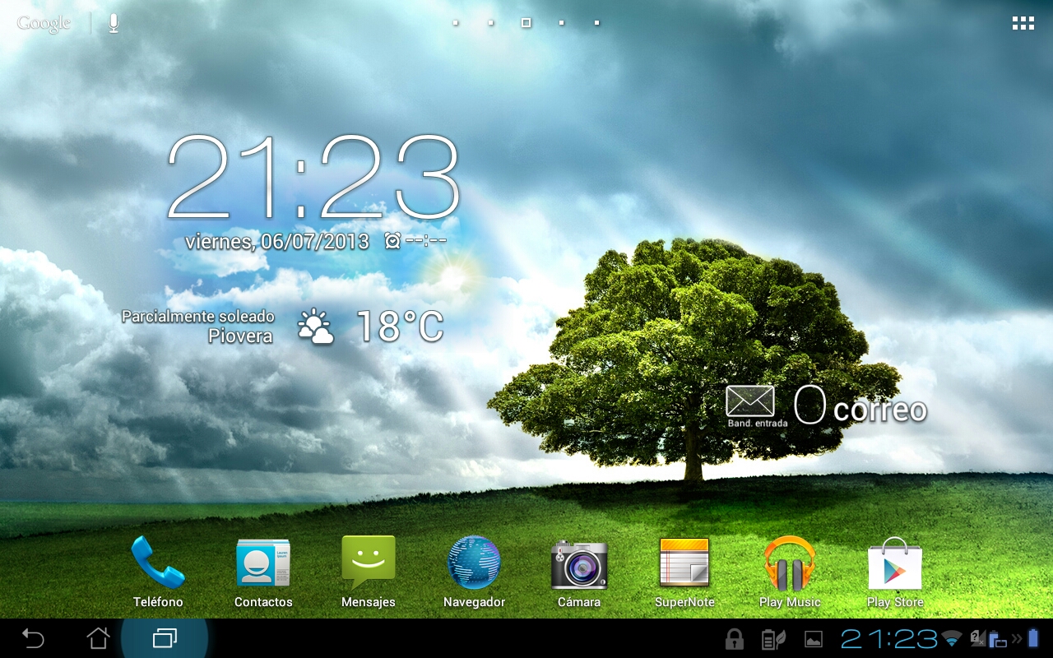Show the recent apps list
Screen dimensions: 1053x658
[x=165, y=638]
